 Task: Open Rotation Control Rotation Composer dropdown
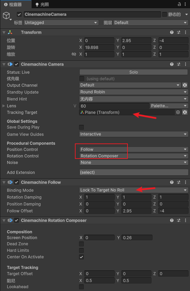(x=134, y=156)
